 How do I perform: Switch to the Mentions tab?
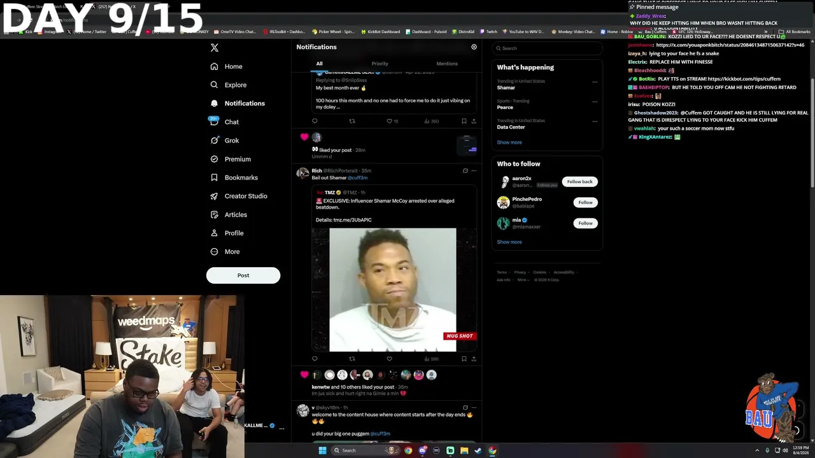(447, 64)
